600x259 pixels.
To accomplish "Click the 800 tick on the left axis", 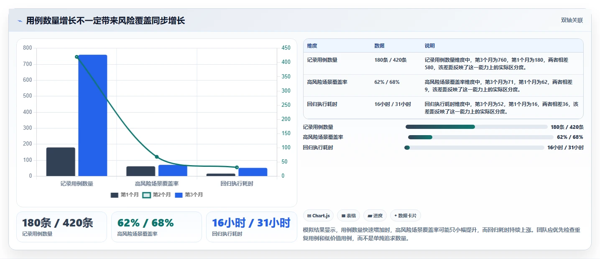I will (x=28, y=48).
